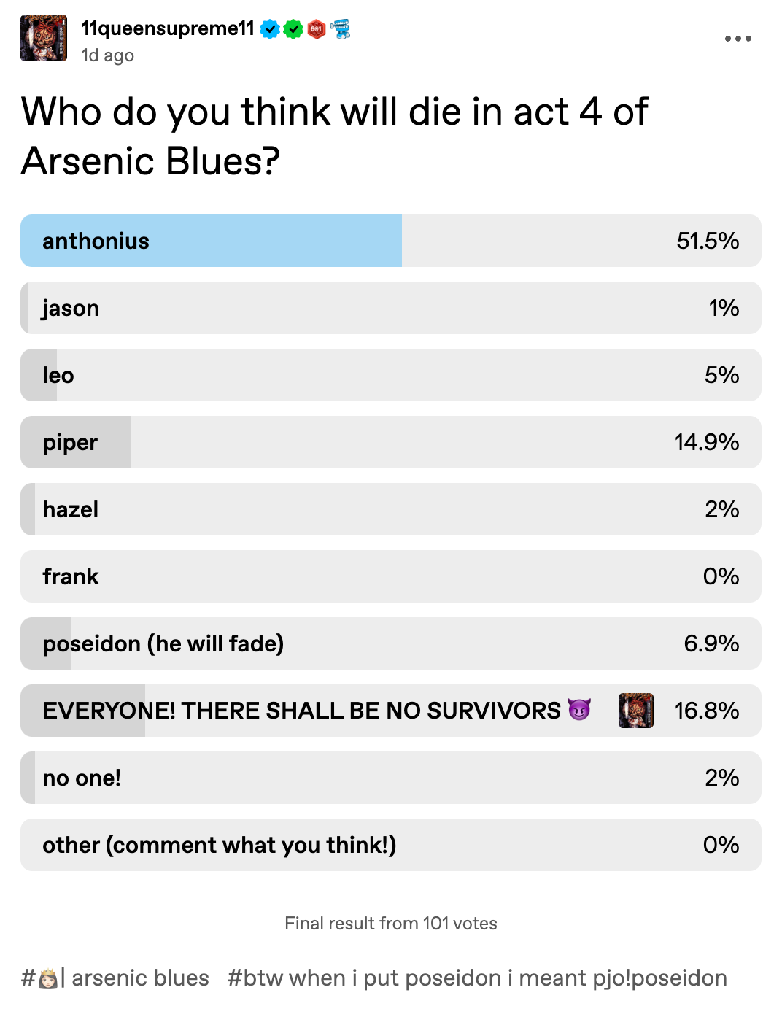Click the purple devil emoji in poll

pos(579,710)
